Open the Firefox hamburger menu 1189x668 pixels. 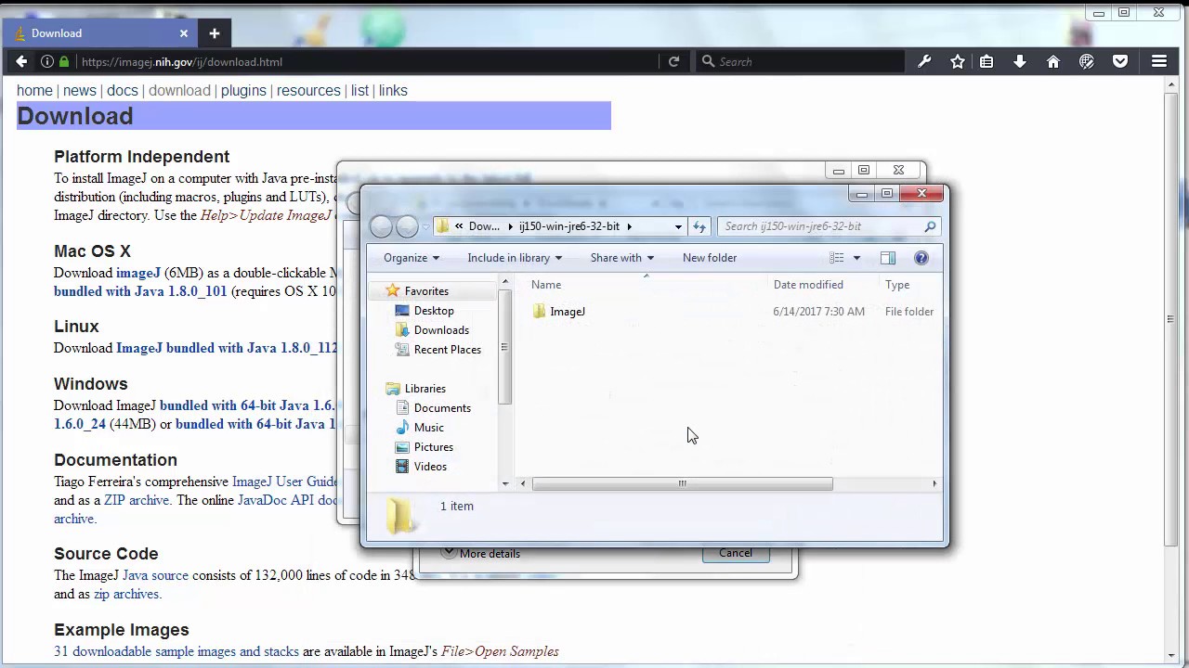[x=1159, y=61]
